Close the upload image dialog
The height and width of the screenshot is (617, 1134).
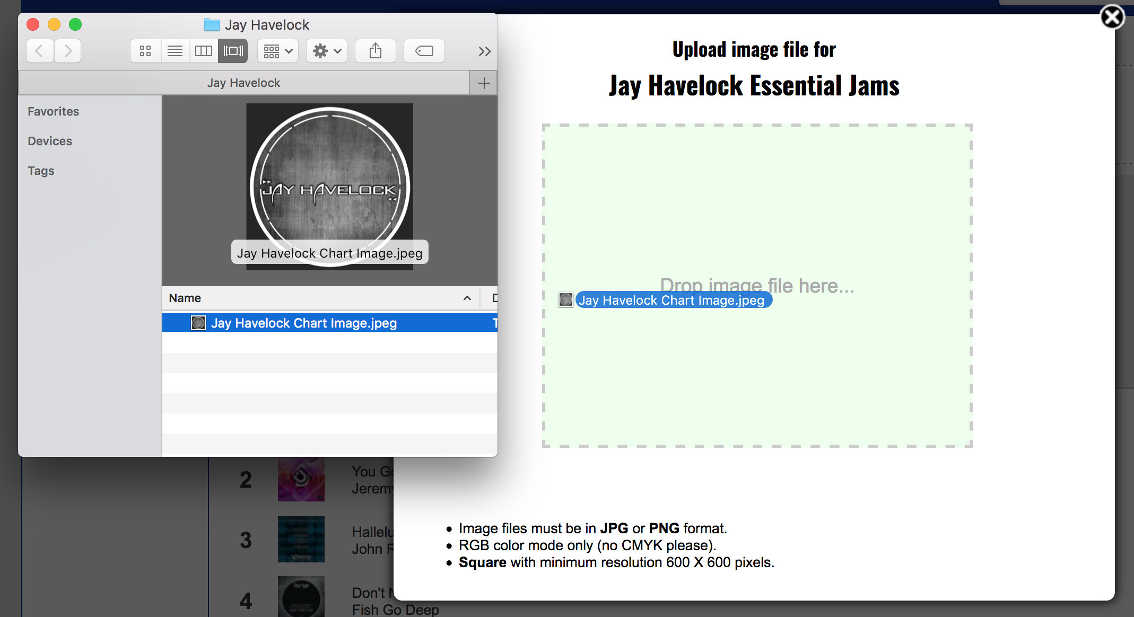(x=1112, y=17)
